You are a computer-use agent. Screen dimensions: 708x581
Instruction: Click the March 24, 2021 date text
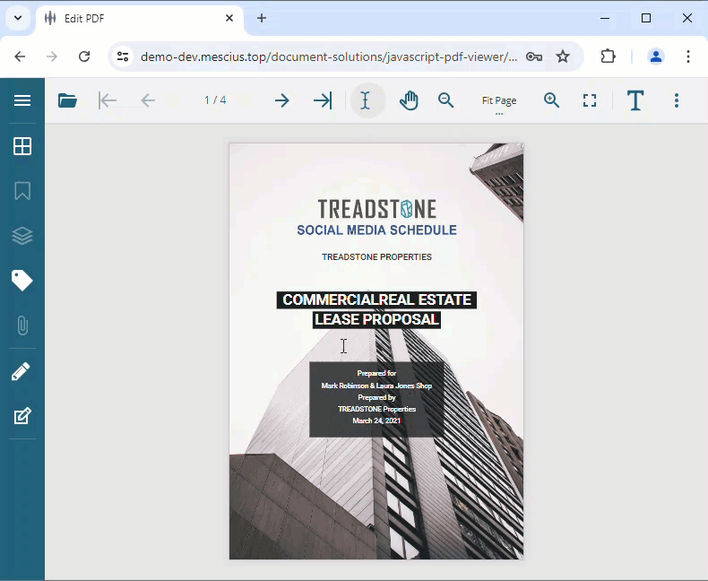pyautogui.click(x=376, y=421)
